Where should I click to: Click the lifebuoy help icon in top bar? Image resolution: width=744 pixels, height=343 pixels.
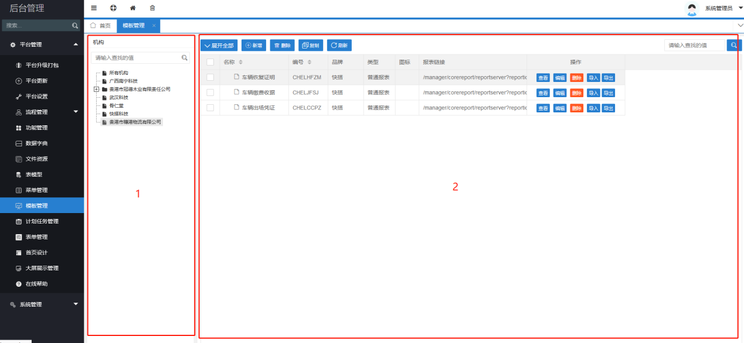[113, 8]
